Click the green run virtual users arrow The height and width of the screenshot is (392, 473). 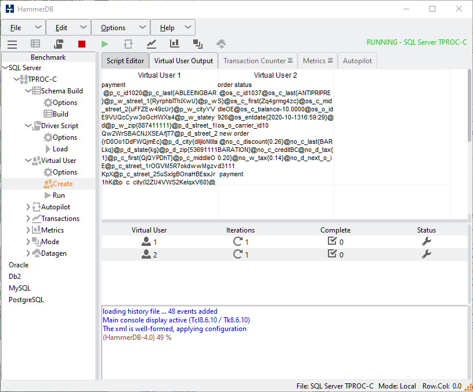[x=104, y=44]
